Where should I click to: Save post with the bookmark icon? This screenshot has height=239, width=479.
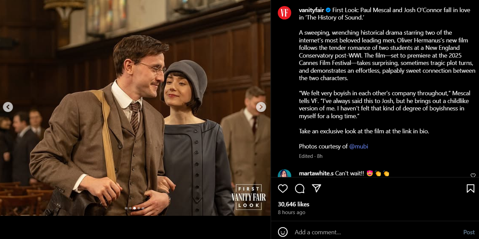[471, 189]
